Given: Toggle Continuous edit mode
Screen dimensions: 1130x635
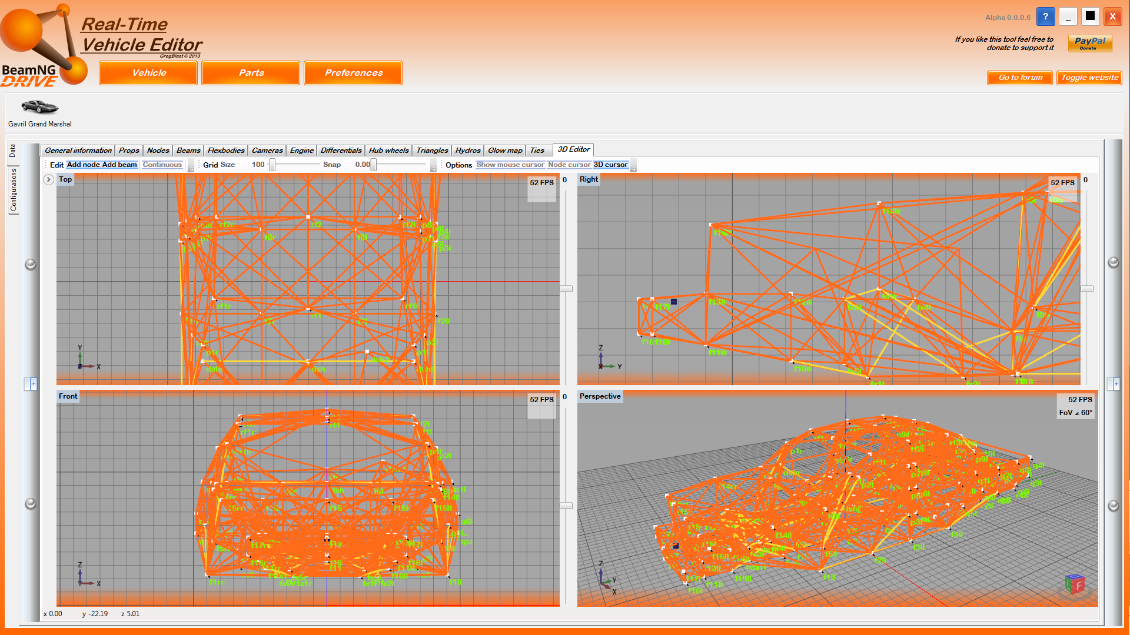Looking at the screenshot, I should (162, 165).
